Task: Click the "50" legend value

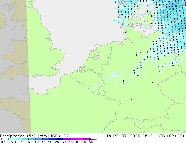Action: click(x=91, y=142)
